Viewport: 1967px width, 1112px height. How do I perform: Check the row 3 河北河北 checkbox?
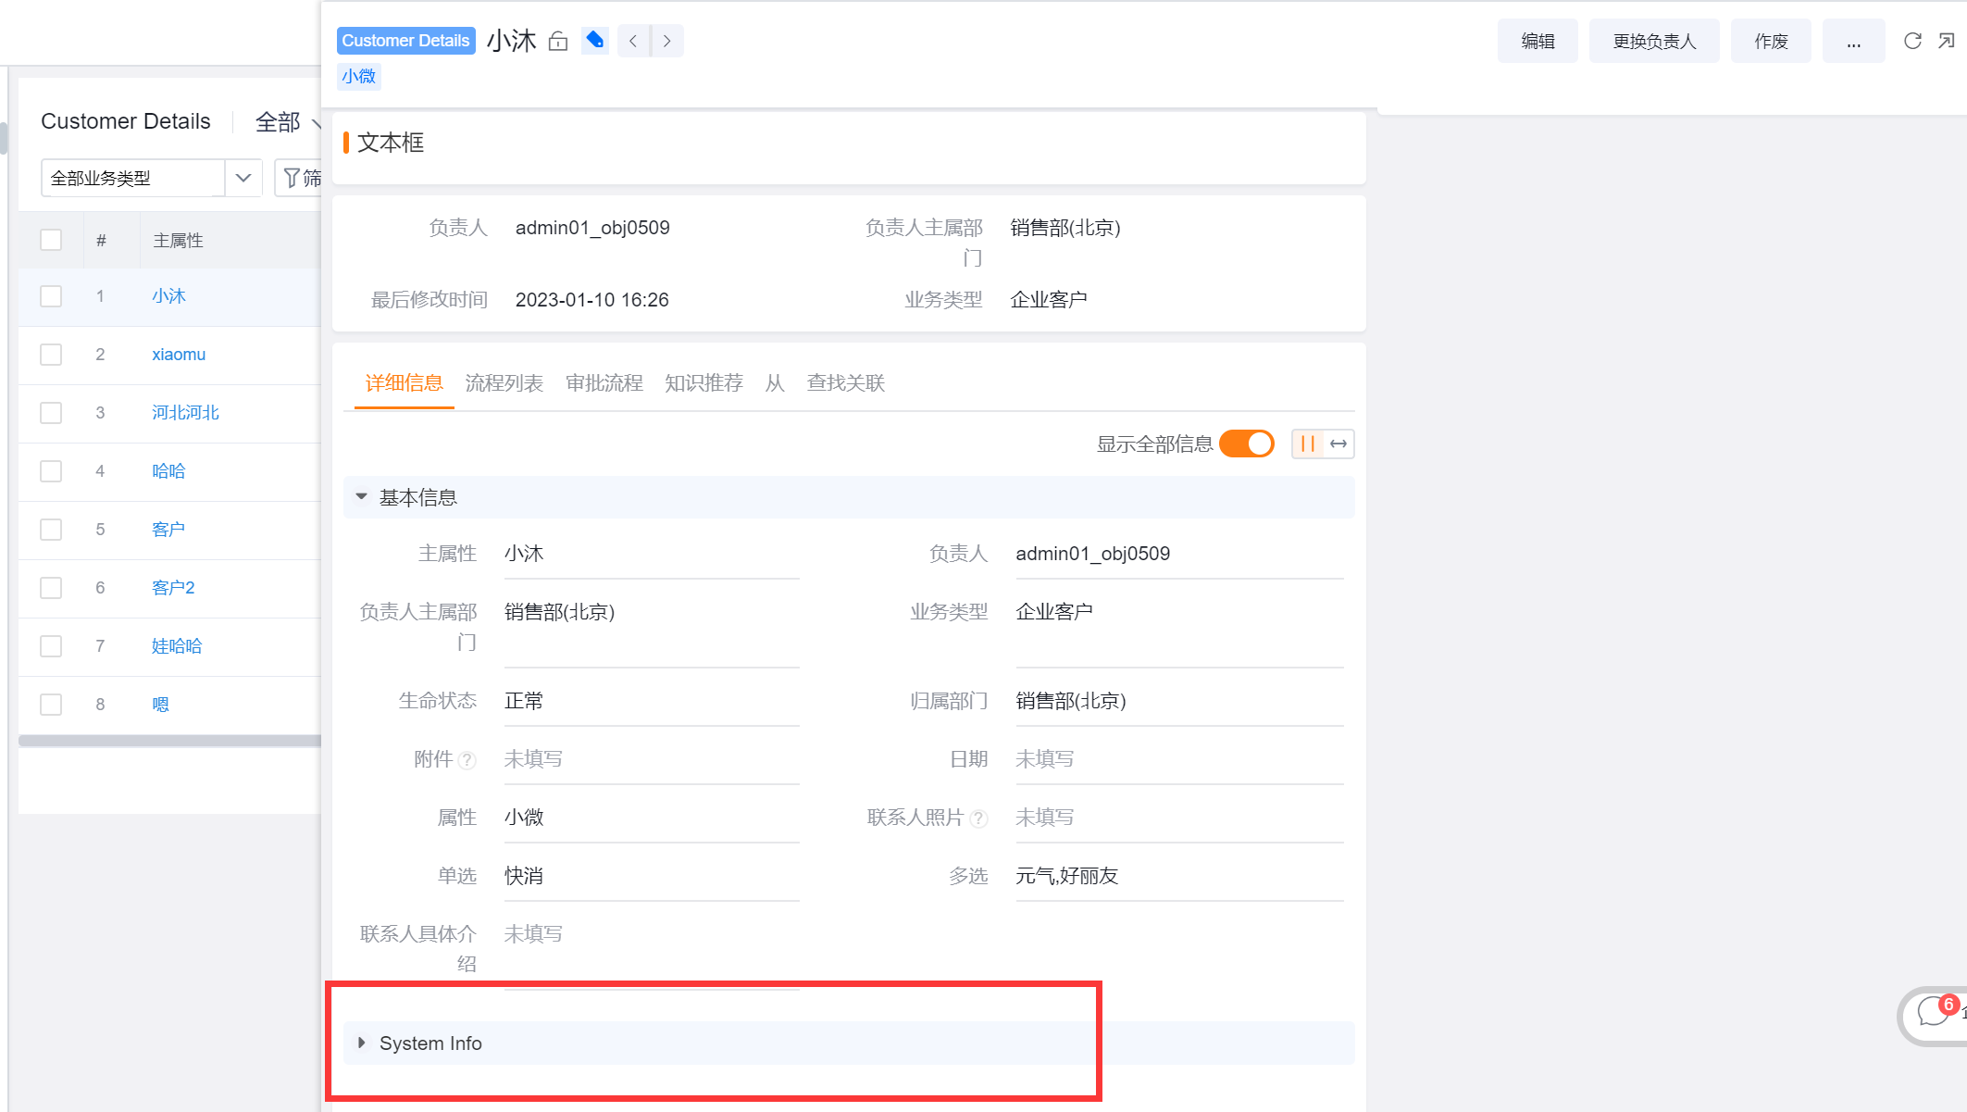(51, 413)
